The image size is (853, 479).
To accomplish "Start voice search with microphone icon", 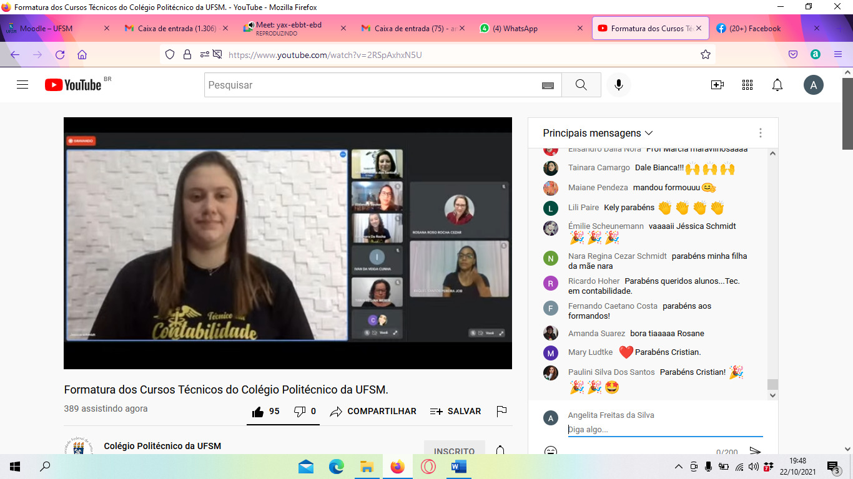I will tap(619, 85).
